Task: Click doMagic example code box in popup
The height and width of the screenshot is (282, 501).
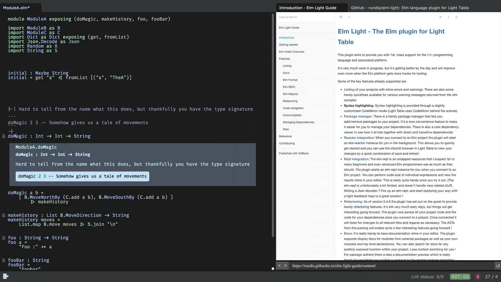Action: click(x=82, y=176)
